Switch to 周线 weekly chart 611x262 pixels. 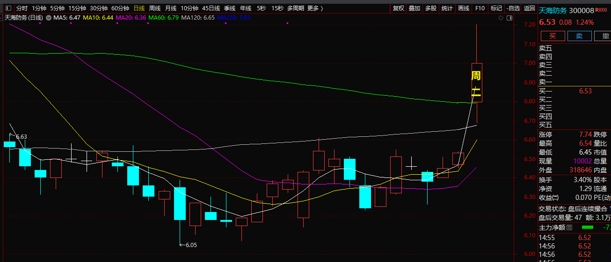pyautogui.click(x=155, y=8)
